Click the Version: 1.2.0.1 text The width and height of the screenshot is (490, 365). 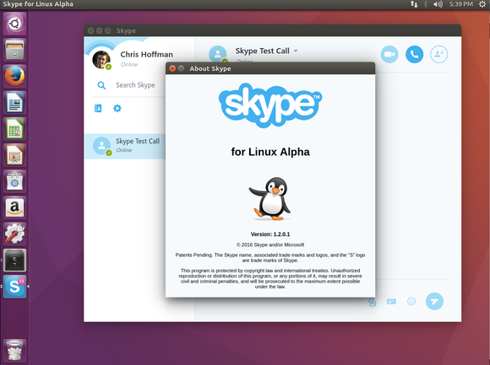(x=270, y=234)
